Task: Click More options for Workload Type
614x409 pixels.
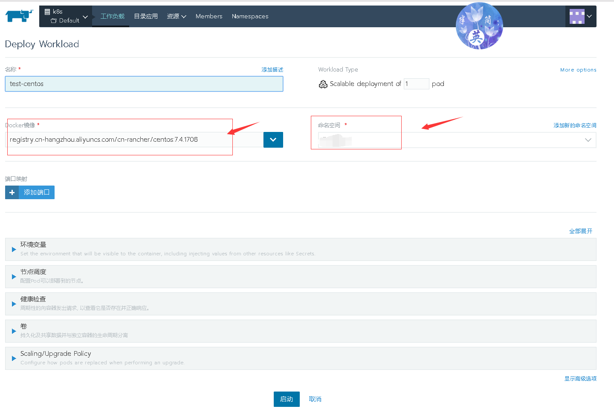Action: coord(578,70)
